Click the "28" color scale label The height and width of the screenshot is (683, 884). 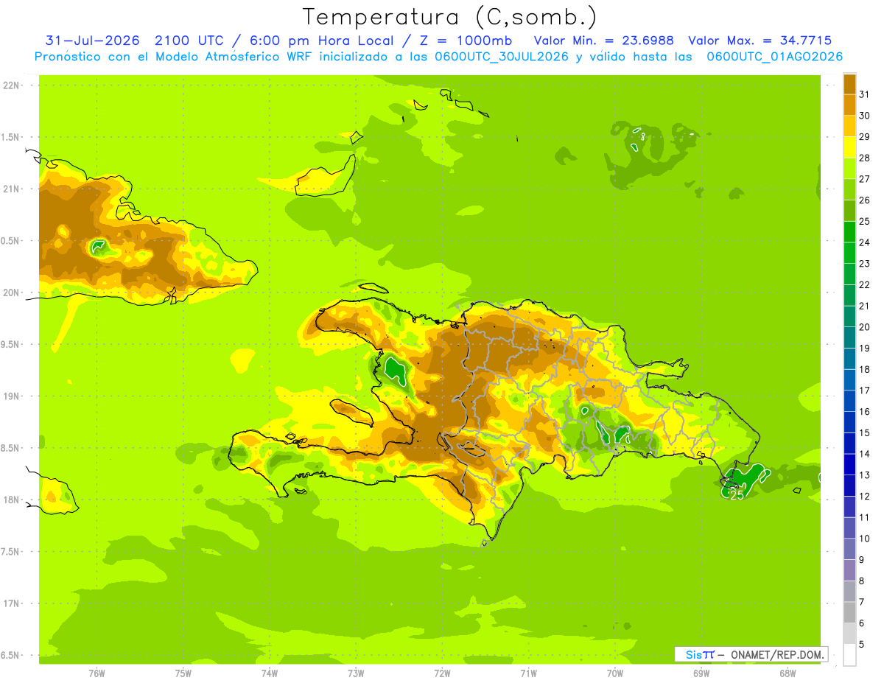tap(864, 158)
